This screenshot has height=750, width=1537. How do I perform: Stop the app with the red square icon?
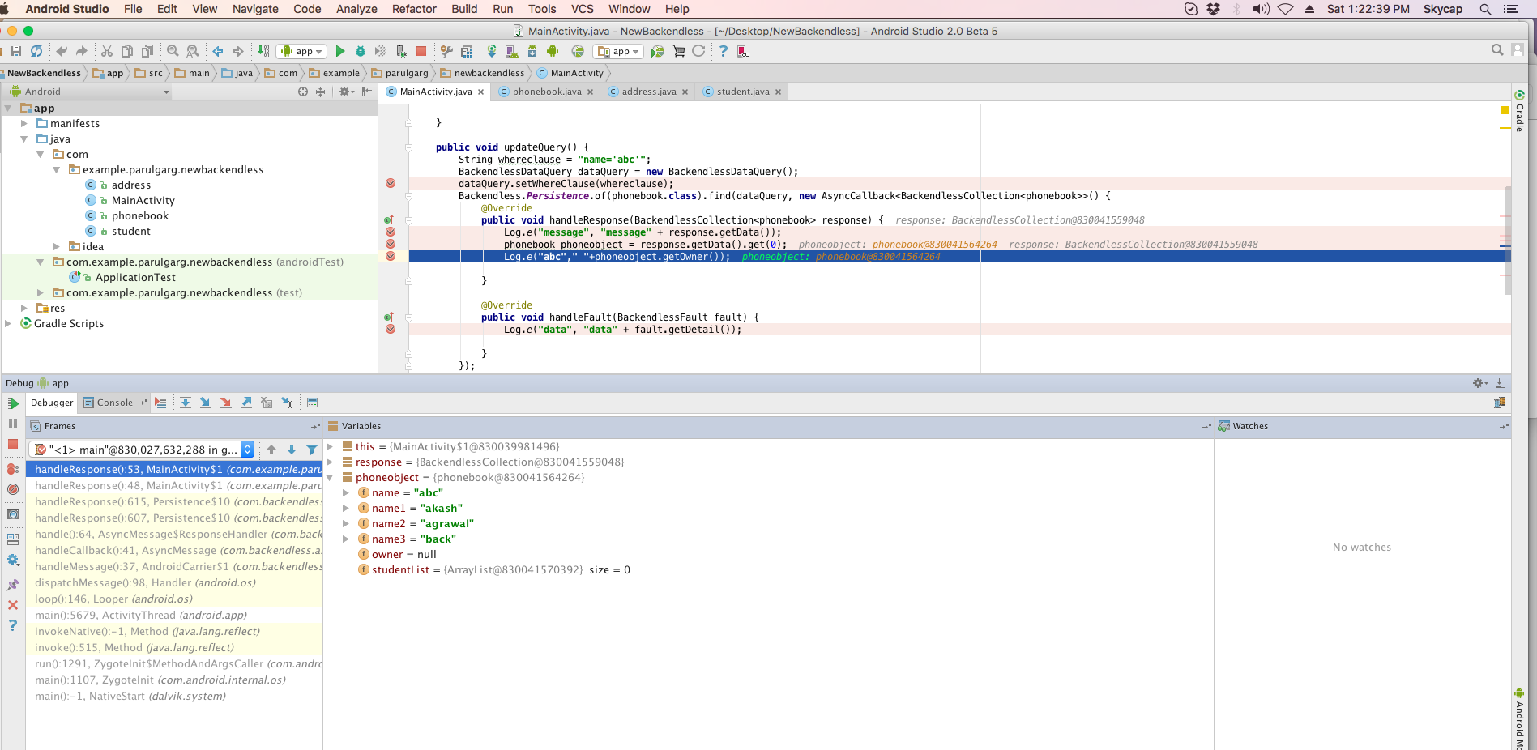421,51
